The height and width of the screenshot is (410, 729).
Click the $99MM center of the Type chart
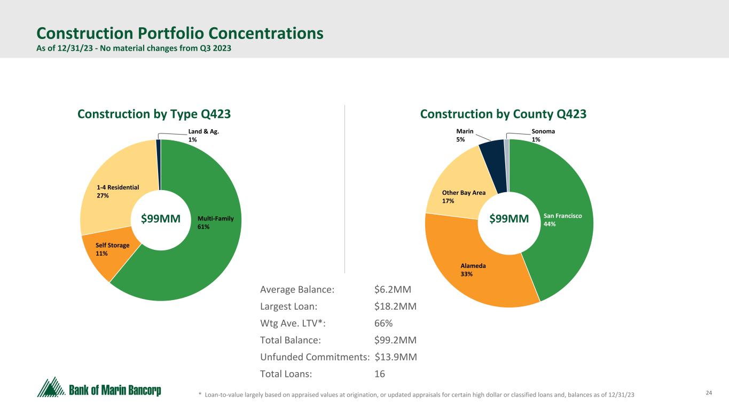pyautogui.click(x=161, y=219)
